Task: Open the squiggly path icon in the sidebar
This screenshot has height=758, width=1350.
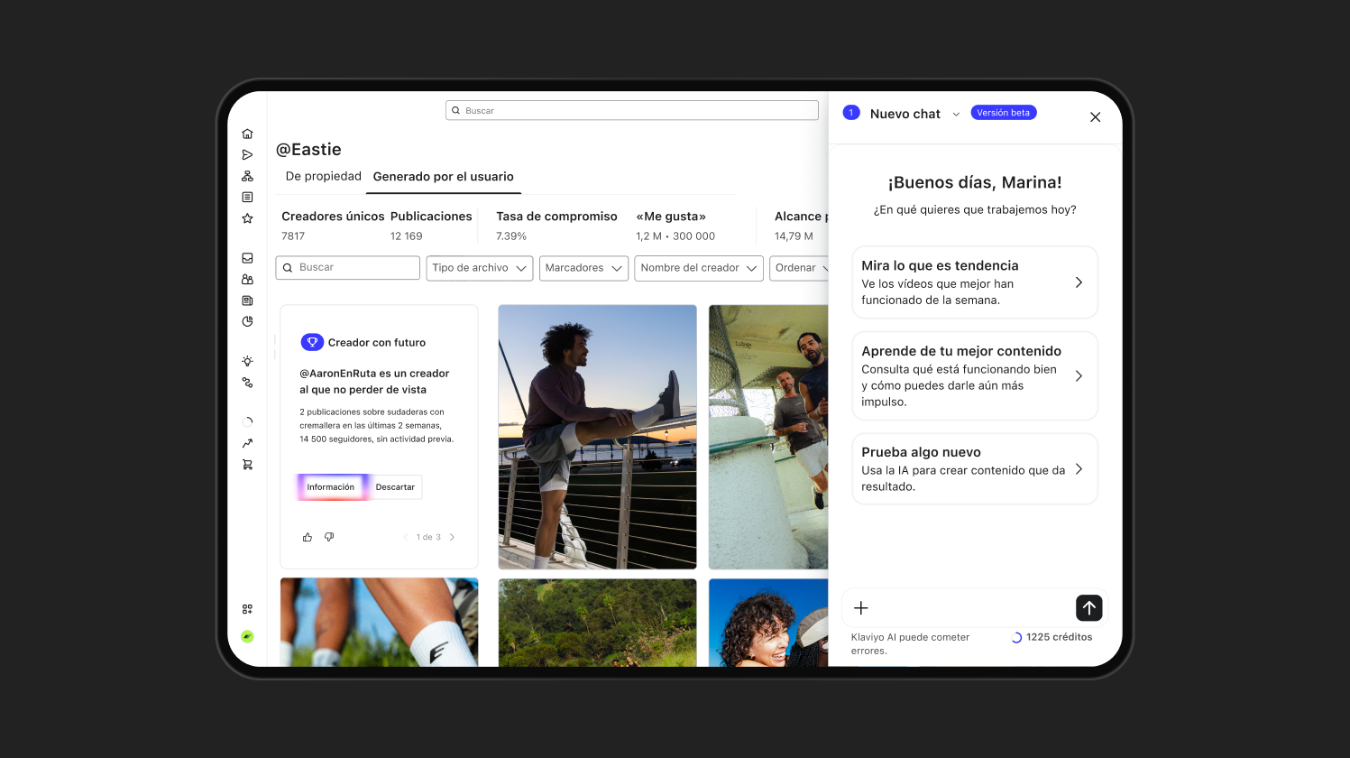Action: [x=247, y=383]
